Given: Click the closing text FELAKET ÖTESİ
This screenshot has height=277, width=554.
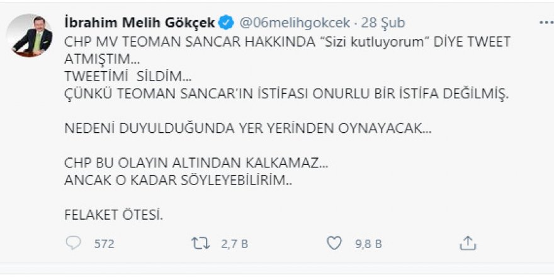Looking at the screenshot, I should click(114, 215).
